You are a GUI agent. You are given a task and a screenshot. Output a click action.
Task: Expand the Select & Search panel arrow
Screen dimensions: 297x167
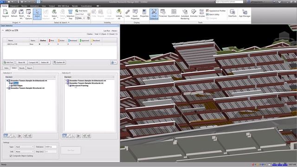click(69, 23)
